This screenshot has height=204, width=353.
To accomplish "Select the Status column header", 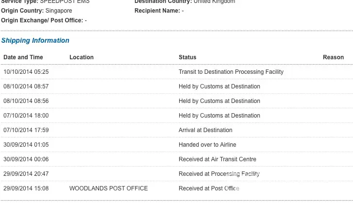I will tap(187, 57).
